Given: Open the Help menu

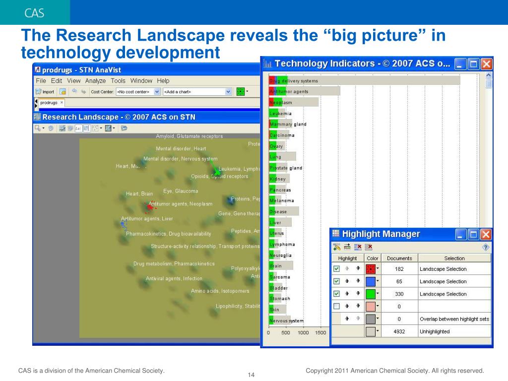Looking at the screenshot, I should pos(163,81).
